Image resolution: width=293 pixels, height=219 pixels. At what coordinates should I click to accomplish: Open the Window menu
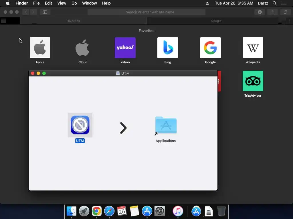[90, 3]
